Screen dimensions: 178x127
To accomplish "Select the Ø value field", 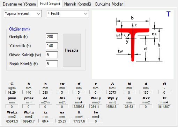I will pyautogui.click(x=164, y=92).
